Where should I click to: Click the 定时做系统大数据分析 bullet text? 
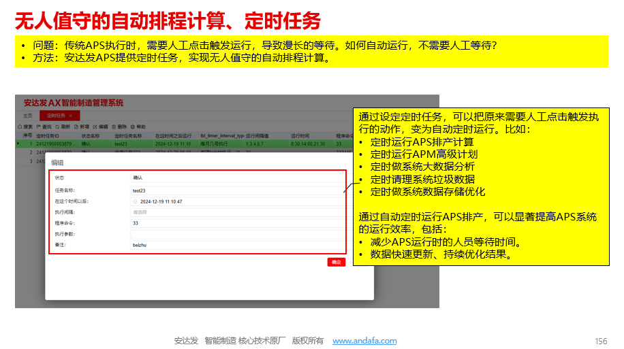tap(422, 167)
